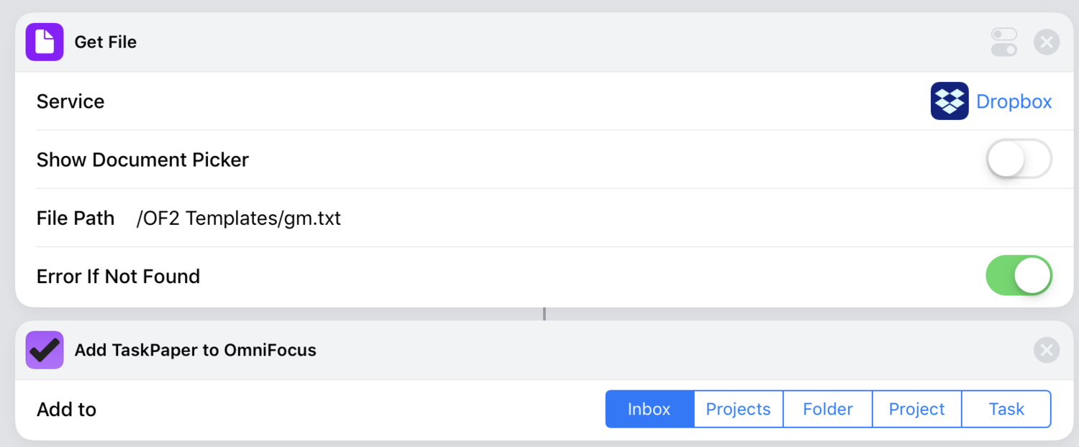The image size is (1079, 447).
Task: Select the purple document icon in the header
Action: tap(44, 42)
